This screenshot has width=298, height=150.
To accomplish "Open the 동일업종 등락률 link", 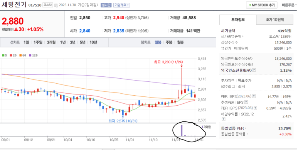I will point(234,134).
